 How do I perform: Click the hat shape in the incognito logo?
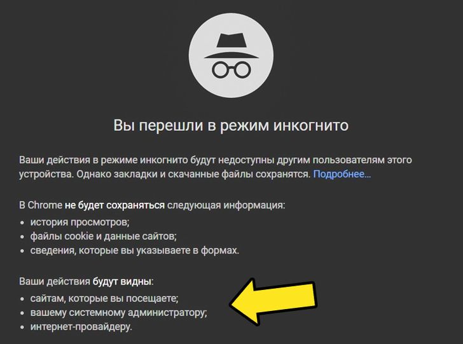coord(231,46)
